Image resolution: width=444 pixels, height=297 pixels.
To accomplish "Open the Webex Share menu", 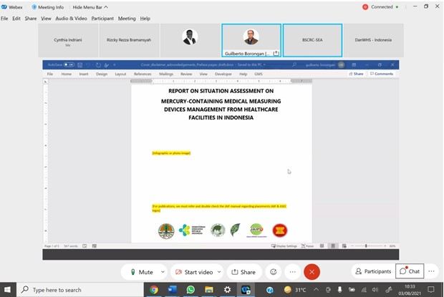I will point(31,19).
